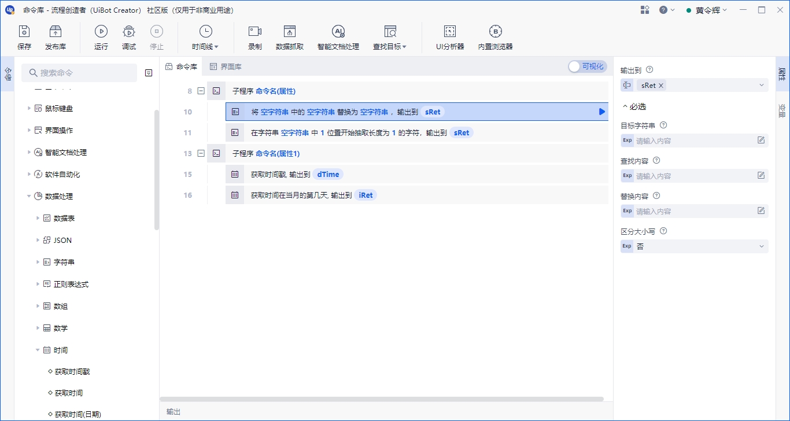The width and height of the screenshot is (790, 421).
Task: Open the editor icon for 查找内容
Action: coord(761,175)
